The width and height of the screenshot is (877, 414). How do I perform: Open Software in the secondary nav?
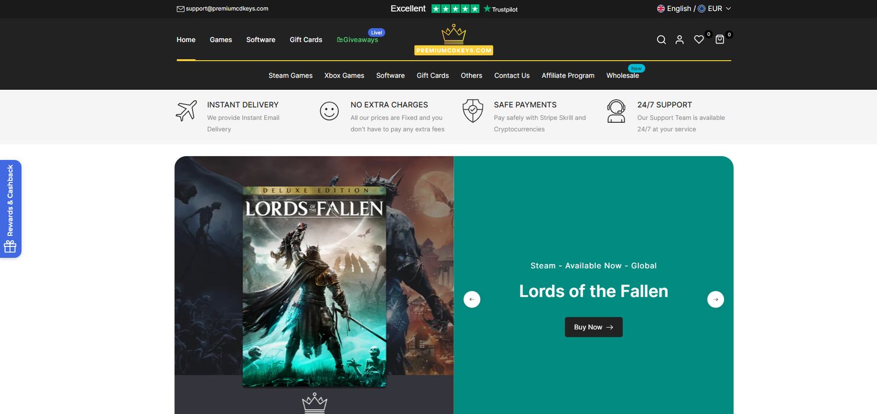tap(390, 76)
